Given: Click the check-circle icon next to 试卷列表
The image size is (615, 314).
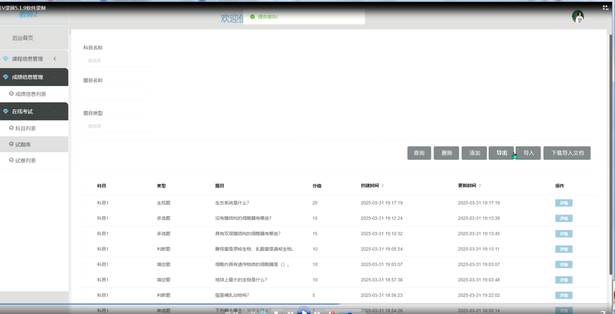Looking at the screenshot, I should [11, 160].
